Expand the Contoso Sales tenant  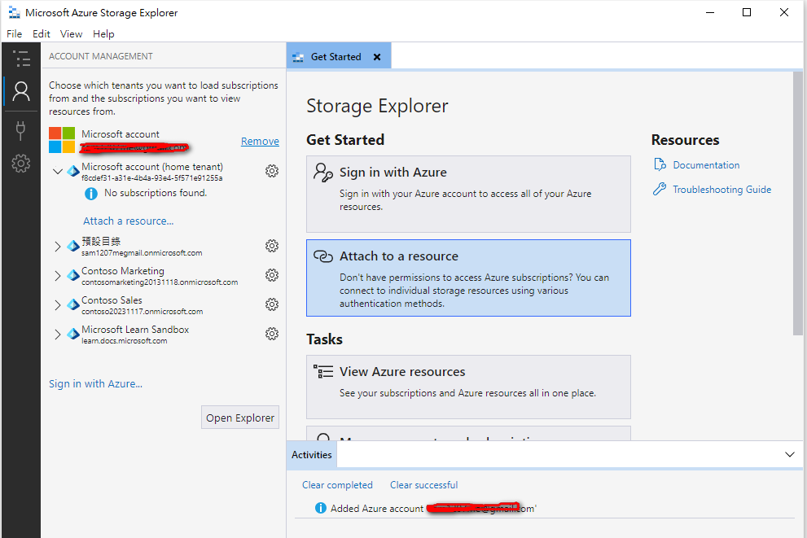coord(58,305)
